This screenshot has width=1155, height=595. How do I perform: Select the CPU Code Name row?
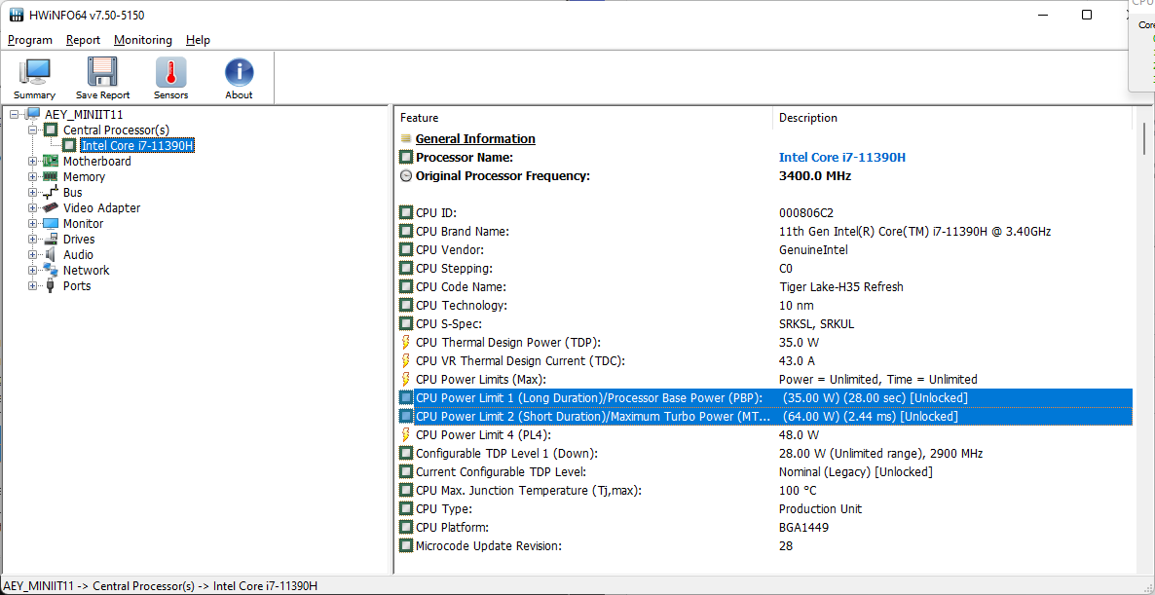click(764, 286)
